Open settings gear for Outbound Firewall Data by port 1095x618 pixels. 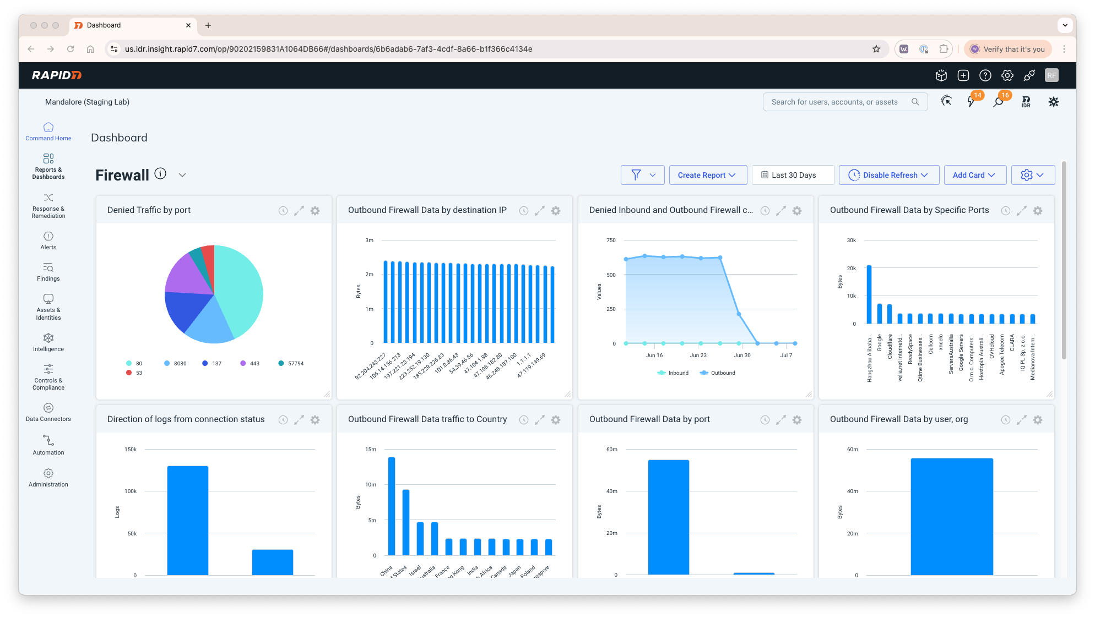point(797,420)
